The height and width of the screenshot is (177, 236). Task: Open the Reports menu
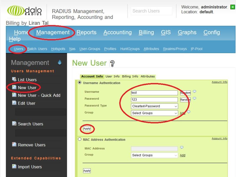pos(86,33)
